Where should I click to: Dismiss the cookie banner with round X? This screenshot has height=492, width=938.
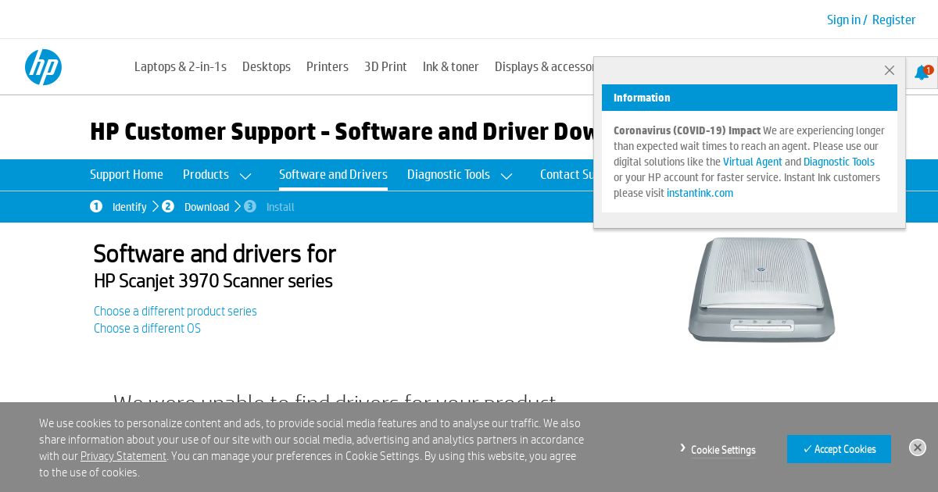[x=918, y=447]
